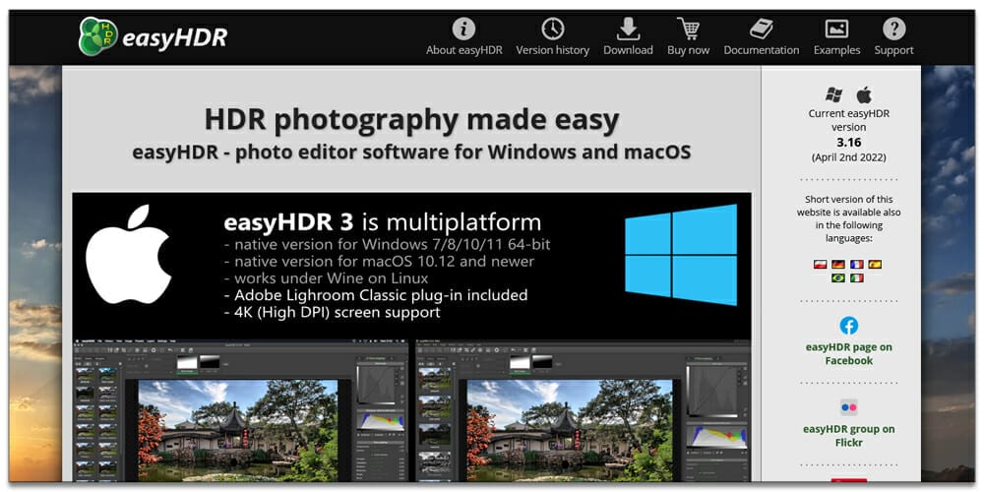The image size is (984, 492).
Task: Open the About easyHDR info icon
Action: tap(463, 29)
